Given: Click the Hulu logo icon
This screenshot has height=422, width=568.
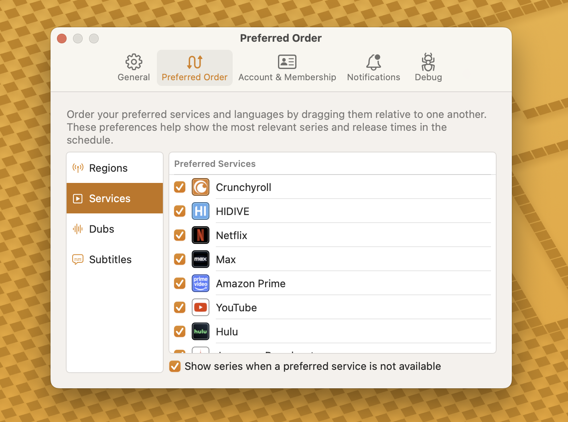Looking at the screenshot, I should (201, 331).
